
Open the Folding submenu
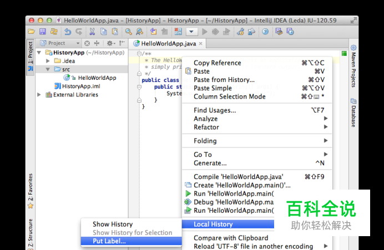(257, 141)
